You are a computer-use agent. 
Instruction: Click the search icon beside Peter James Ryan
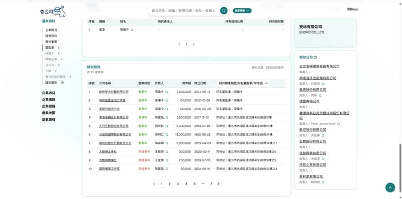click(338, 124)
